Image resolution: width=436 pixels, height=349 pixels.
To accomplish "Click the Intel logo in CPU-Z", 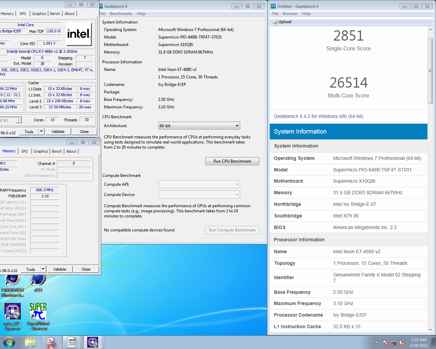I will (79, 34).
